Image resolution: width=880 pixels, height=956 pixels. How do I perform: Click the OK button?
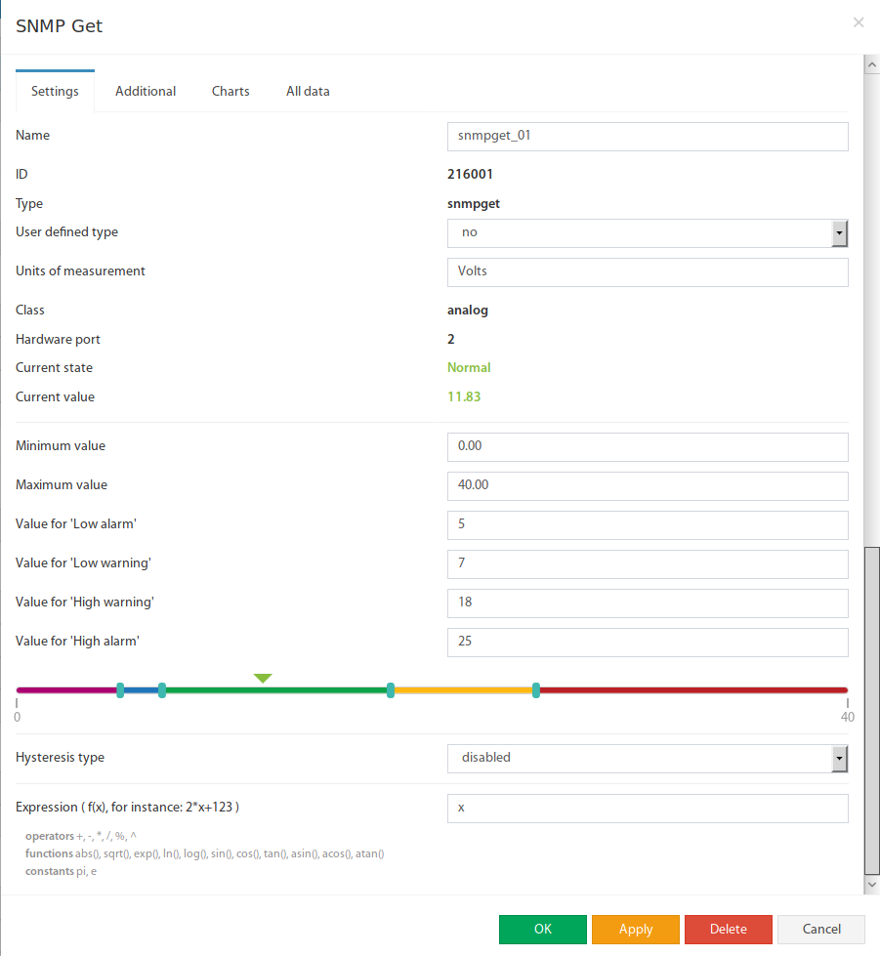point(543,930)
